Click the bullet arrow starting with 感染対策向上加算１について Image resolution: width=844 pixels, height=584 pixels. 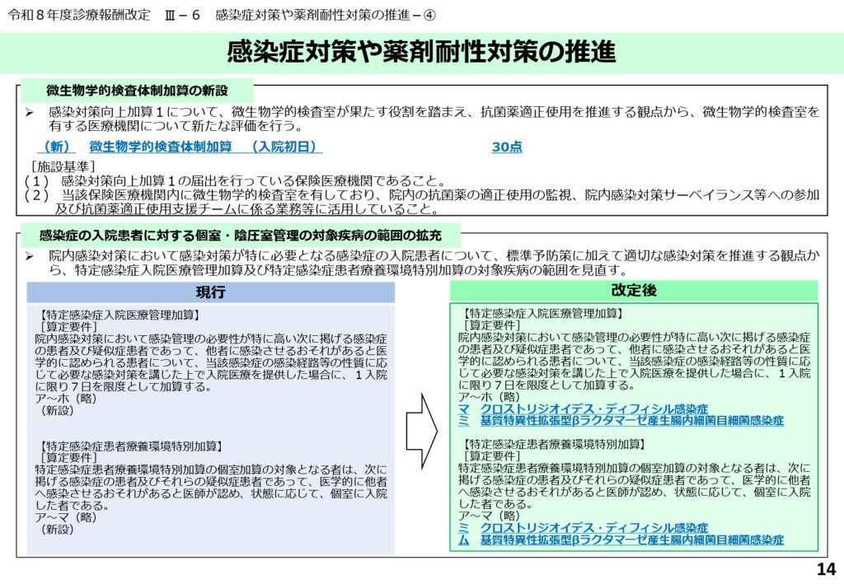[x=29, y=111]
